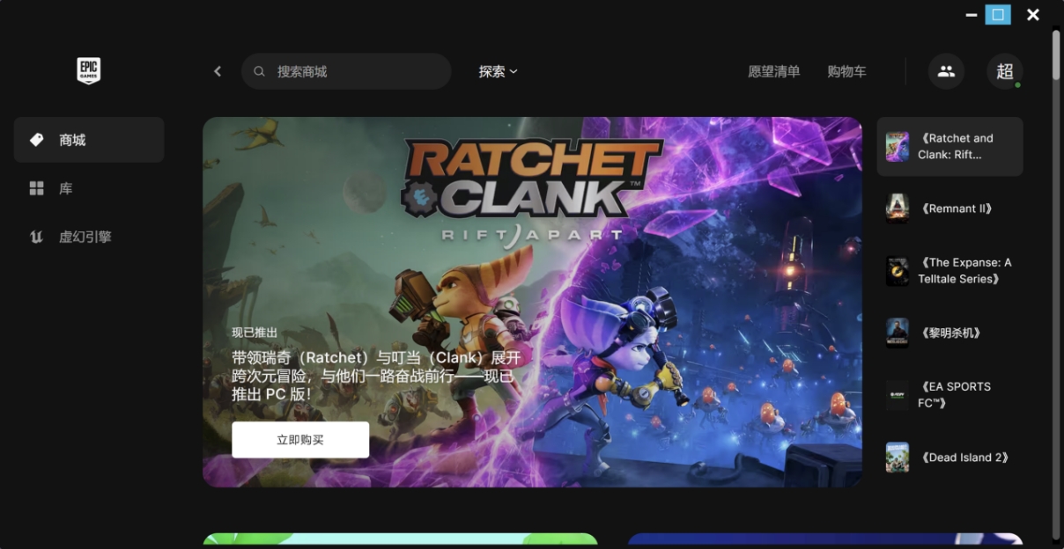Select 《The Expanse: A Telltale Series》 text
The width and height of the screenshot is (1064, 549).
[x=964, y=271]
